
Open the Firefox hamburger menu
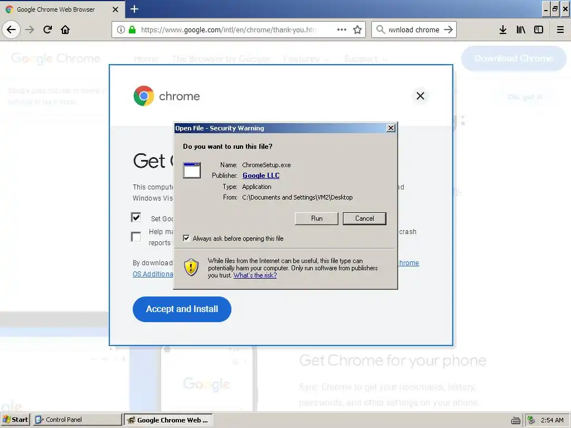(560, 30)
